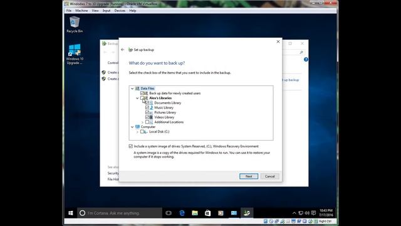
Task: Open the VirtualBox Devices menu
Action: 120,11
